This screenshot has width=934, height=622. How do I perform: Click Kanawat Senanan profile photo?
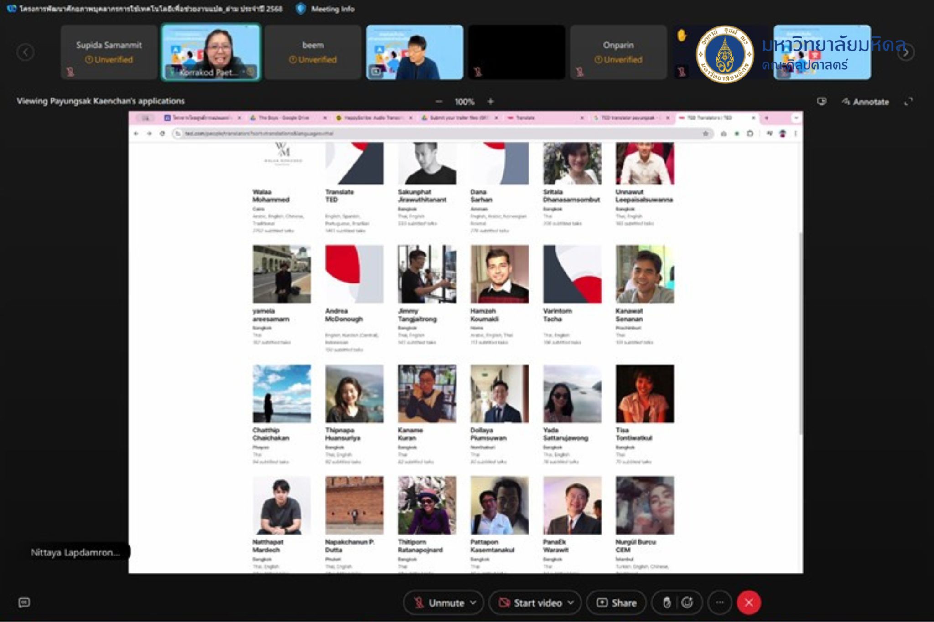644,274
